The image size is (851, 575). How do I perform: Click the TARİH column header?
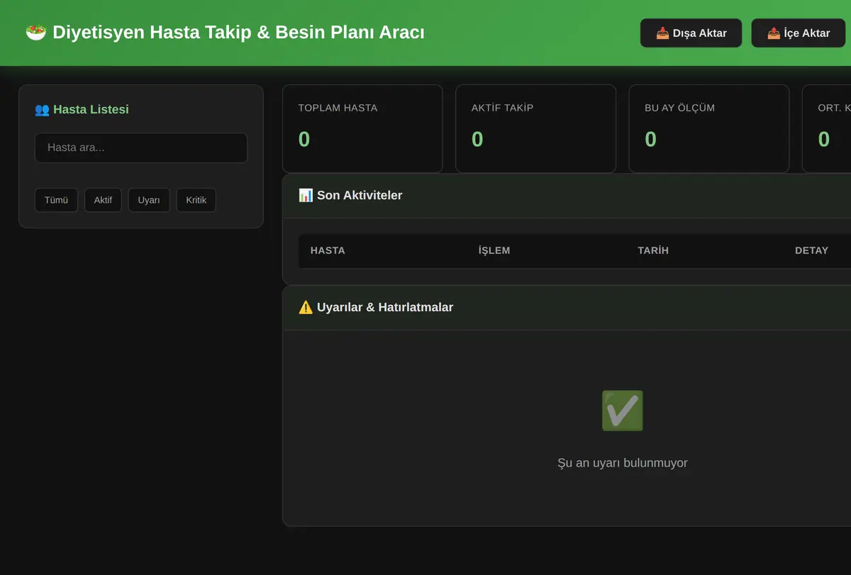(653, 250)
